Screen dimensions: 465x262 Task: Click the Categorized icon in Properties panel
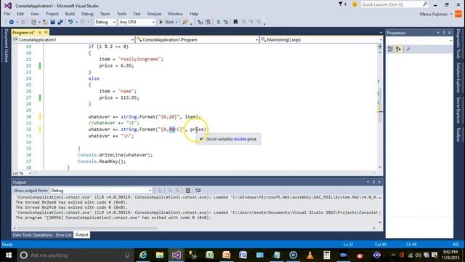pyautogui.click(x=390, y=49)
